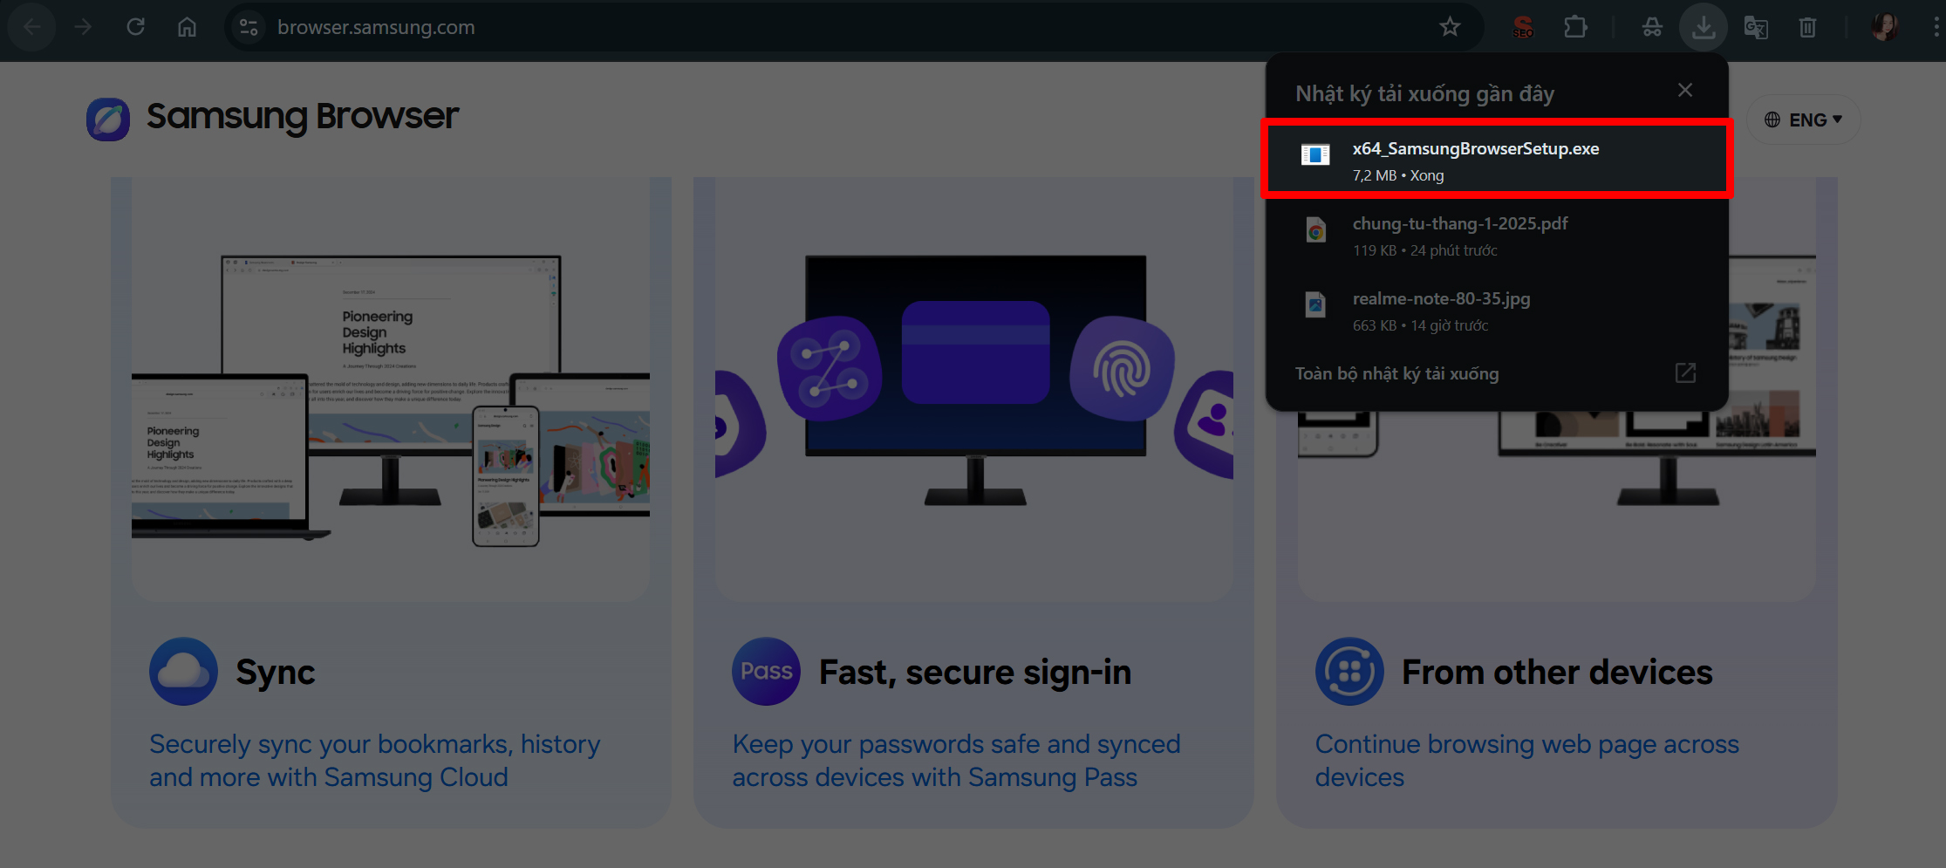Open the Extensions puzzle-piece menu

[x=1576, y=27]
